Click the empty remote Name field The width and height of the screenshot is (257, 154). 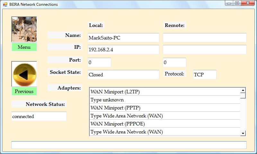[x=205, y=38]
